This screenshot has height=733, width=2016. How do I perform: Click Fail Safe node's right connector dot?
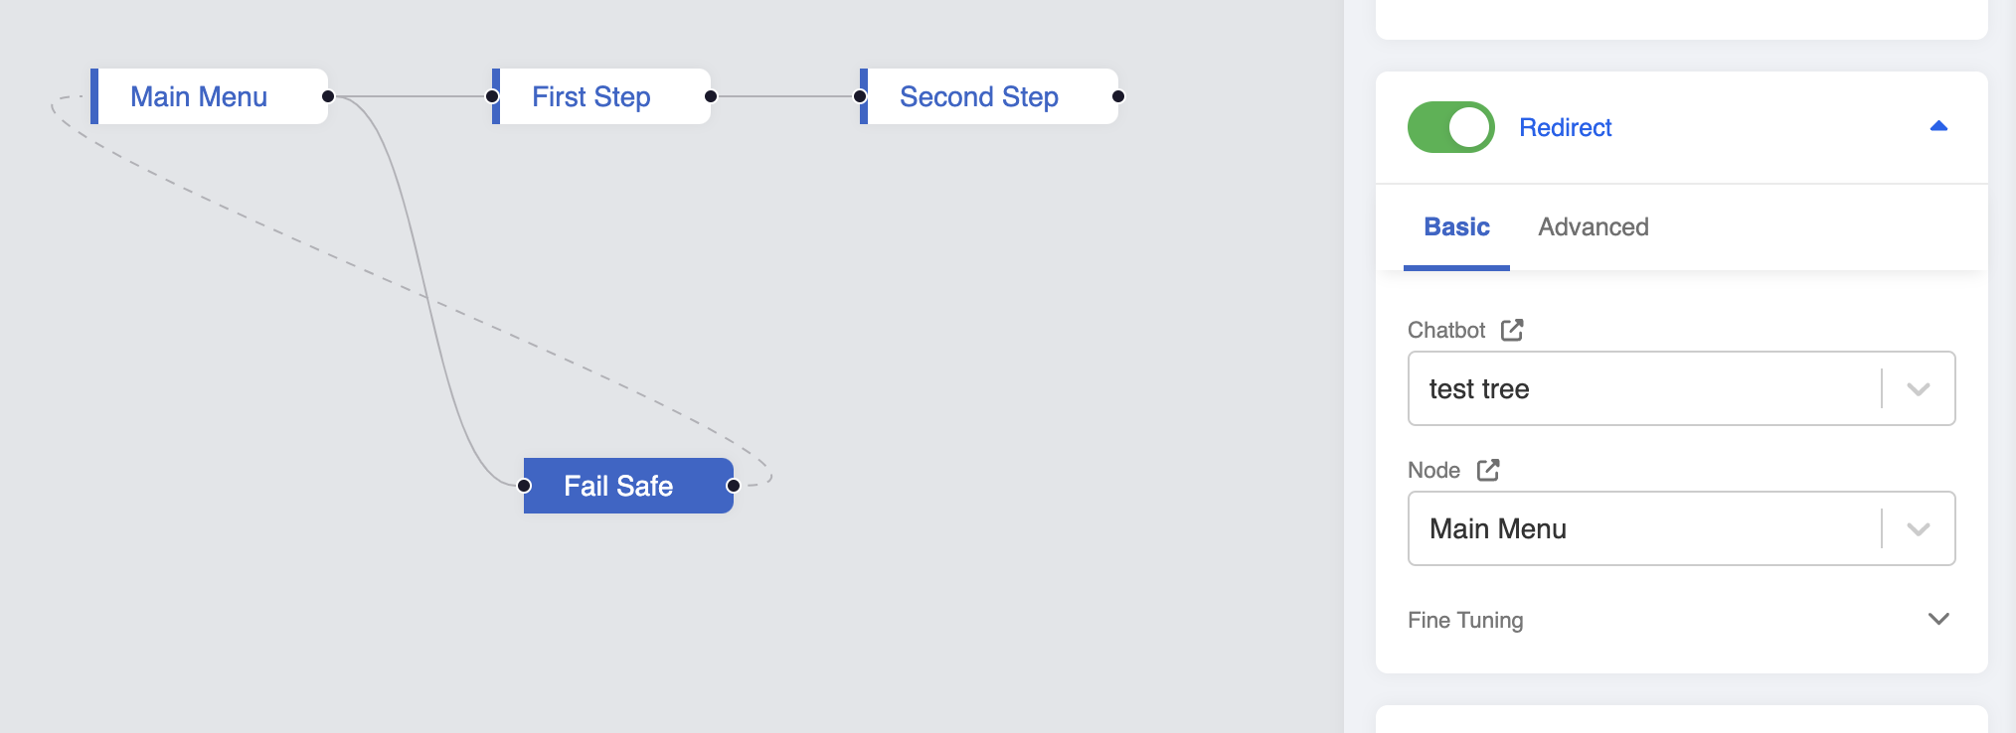(x=734, y=486)
